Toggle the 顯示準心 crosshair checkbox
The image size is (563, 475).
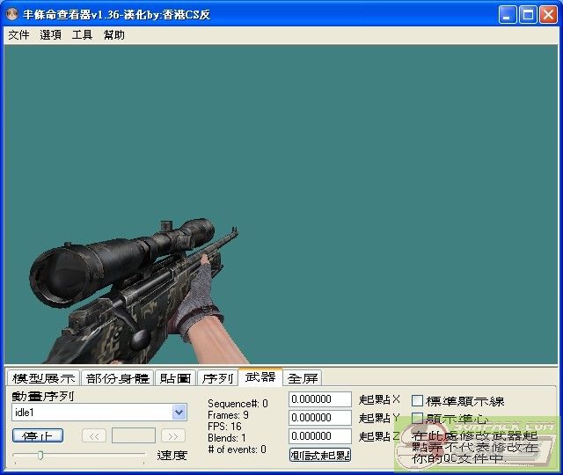tap(418, 419)
